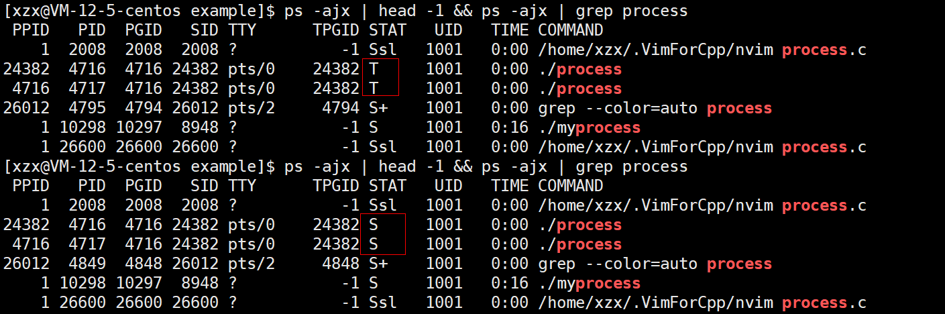
Task: Click the T state of PID 4717
Action: click(374, 89)
